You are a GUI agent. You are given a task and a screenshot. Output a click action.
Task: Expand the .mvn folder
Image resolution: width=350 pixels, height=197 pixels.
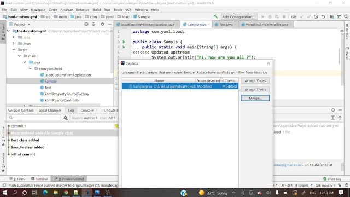coord(14,44)
